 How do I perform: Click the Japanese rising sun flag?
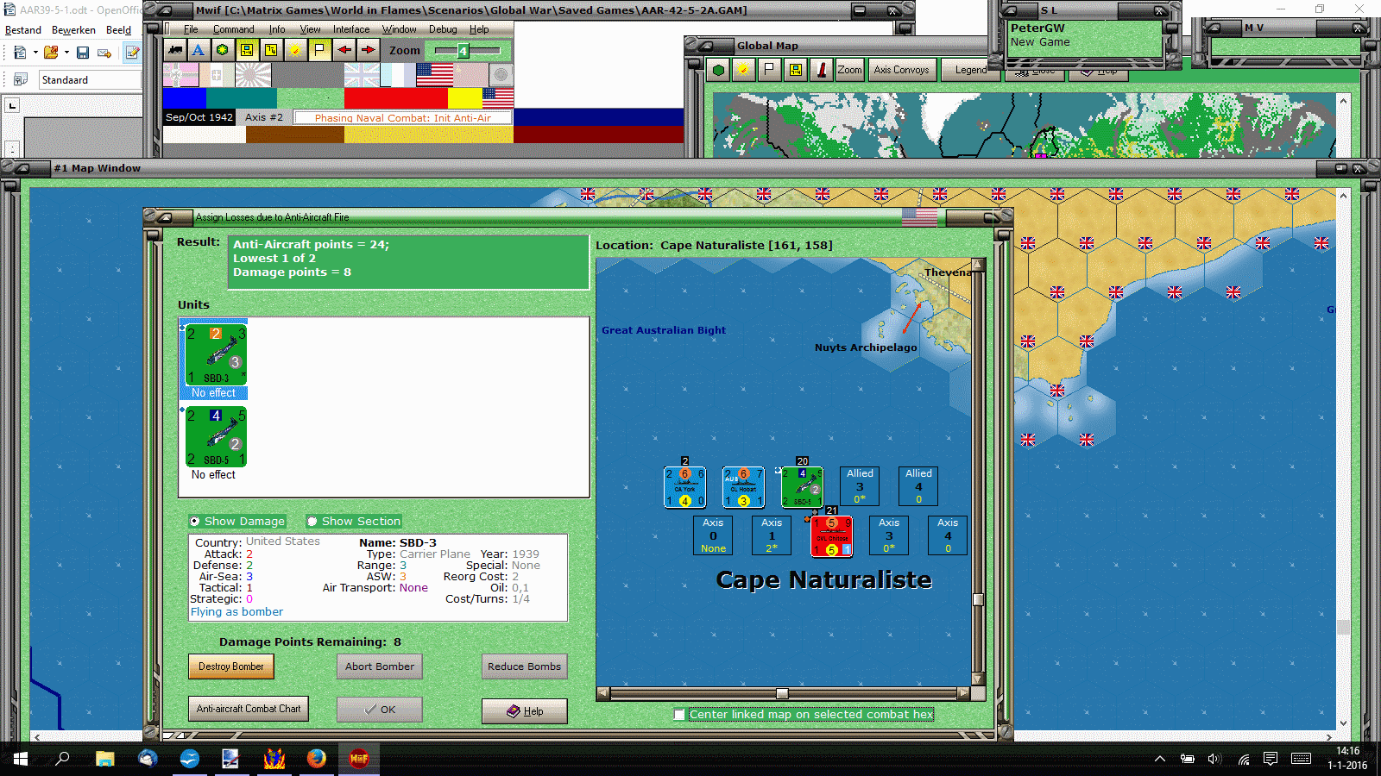point(253,75)
